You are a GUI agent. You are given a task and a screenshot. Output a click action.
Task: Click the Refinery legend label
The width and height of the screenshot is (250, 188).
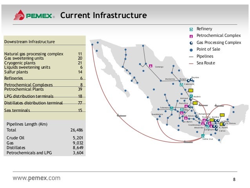[204, 29]
